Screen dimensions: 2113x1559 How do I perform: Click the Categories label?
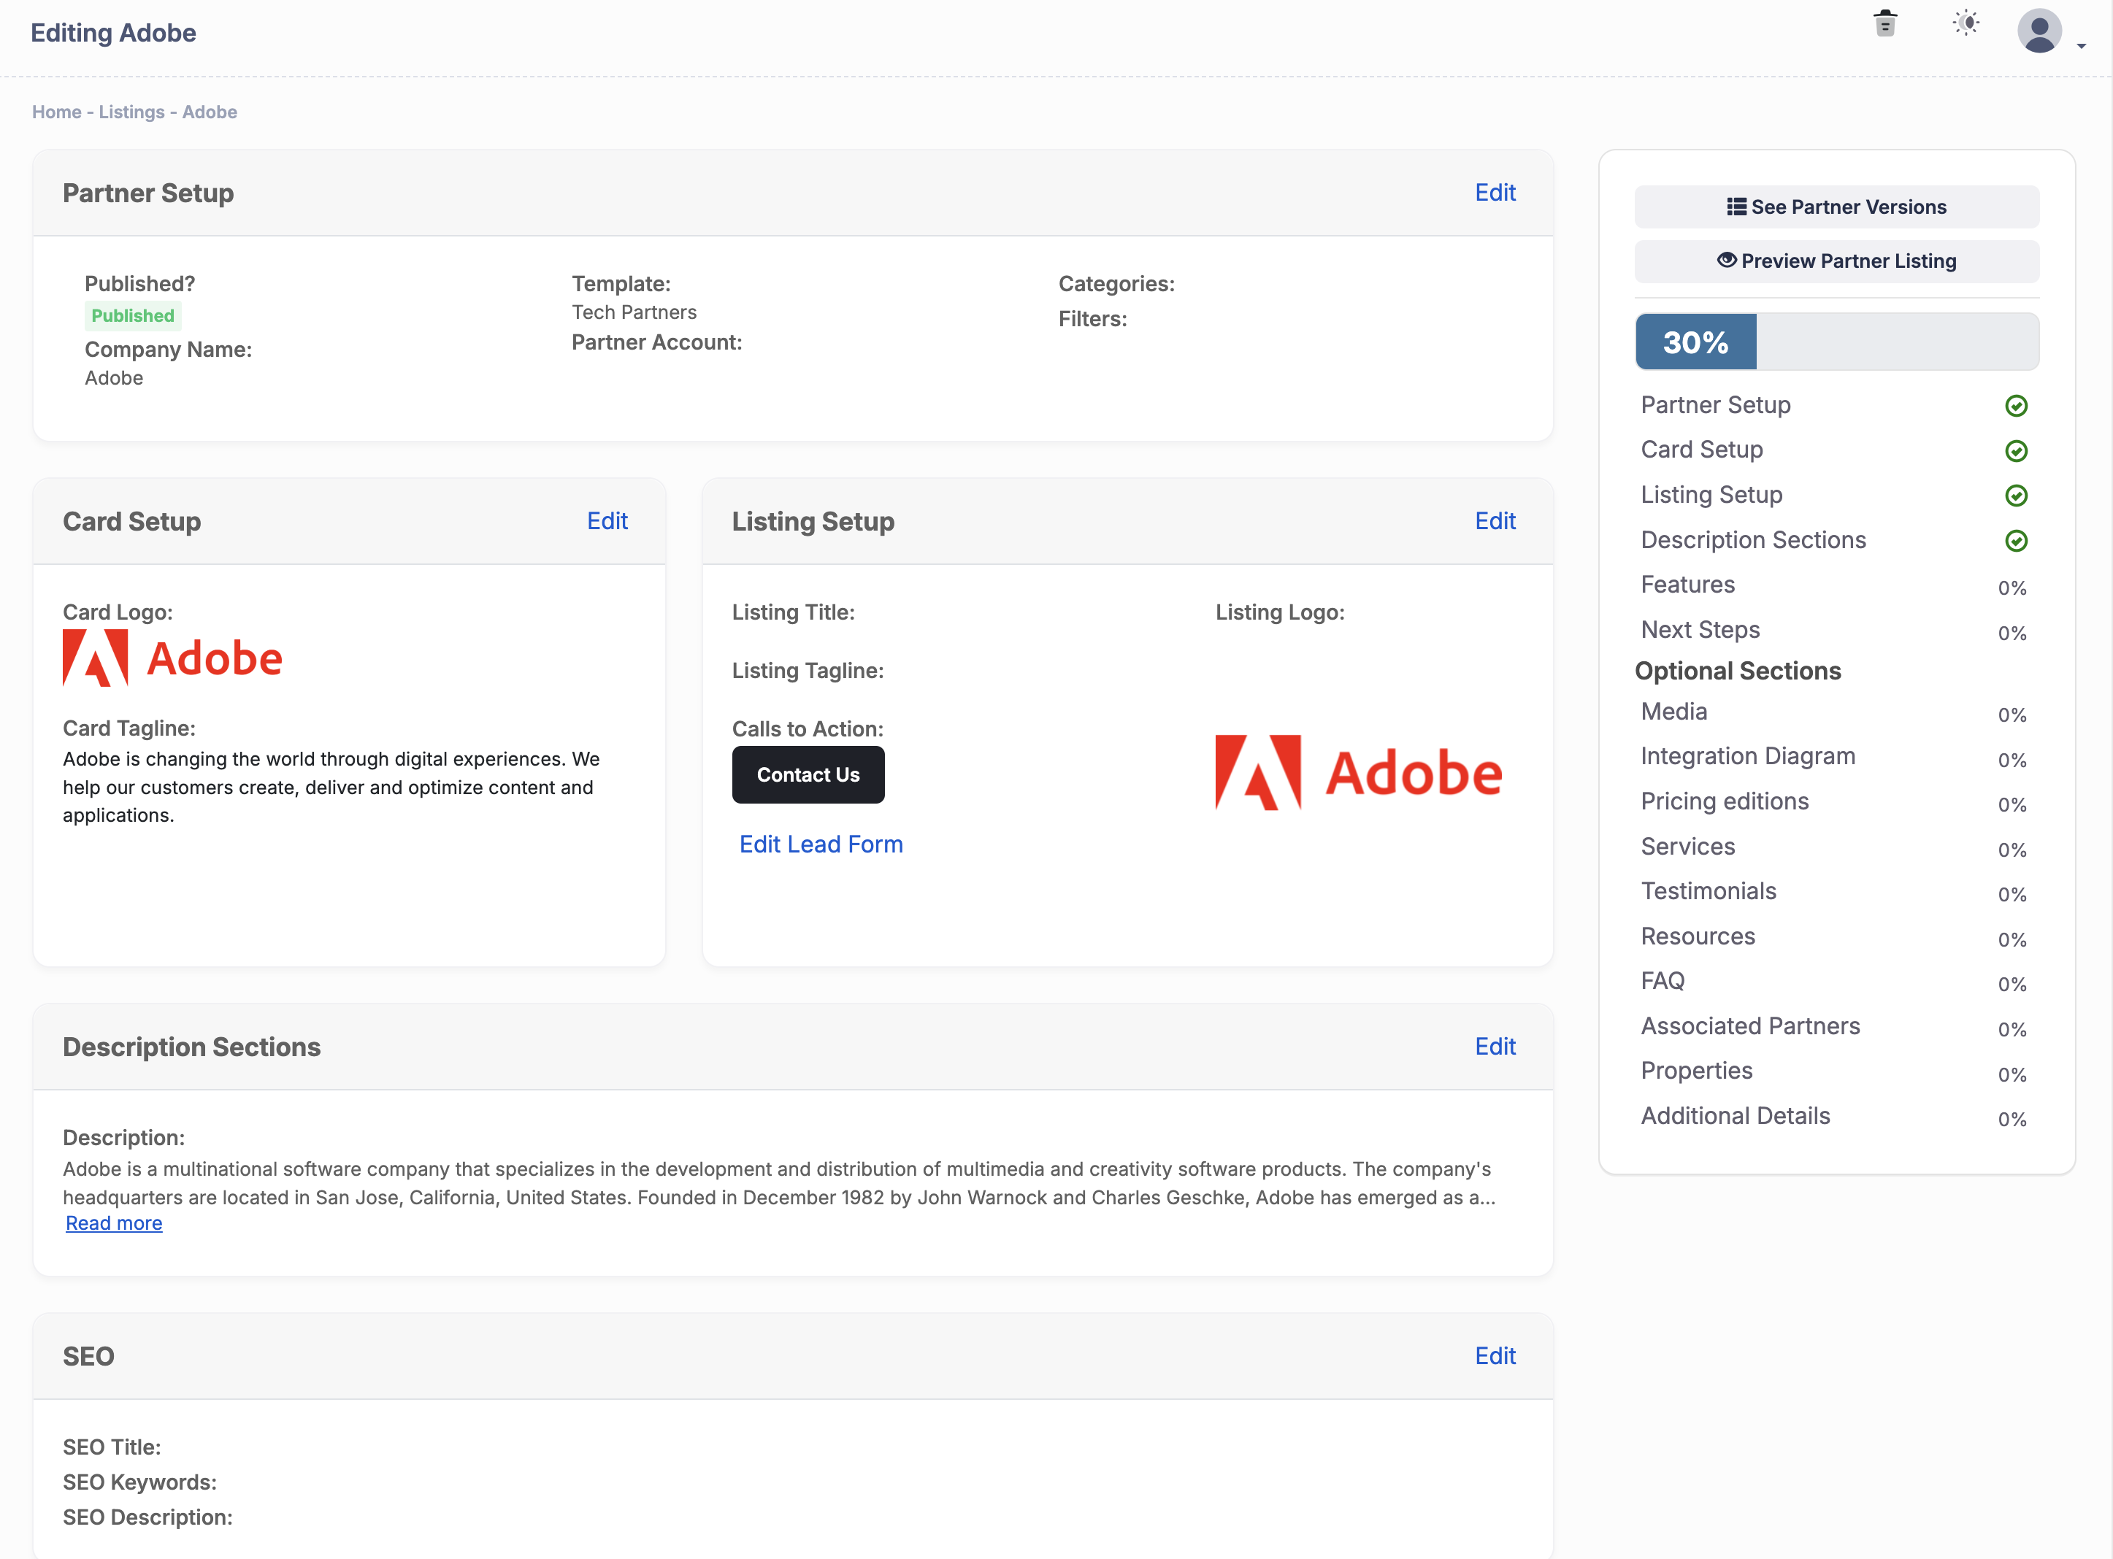pos(1117,284)
